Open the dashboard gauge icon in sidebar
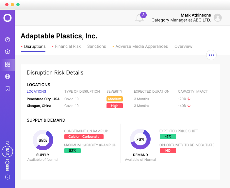This screenshot has height=188, width=230. tap(8, 40)
